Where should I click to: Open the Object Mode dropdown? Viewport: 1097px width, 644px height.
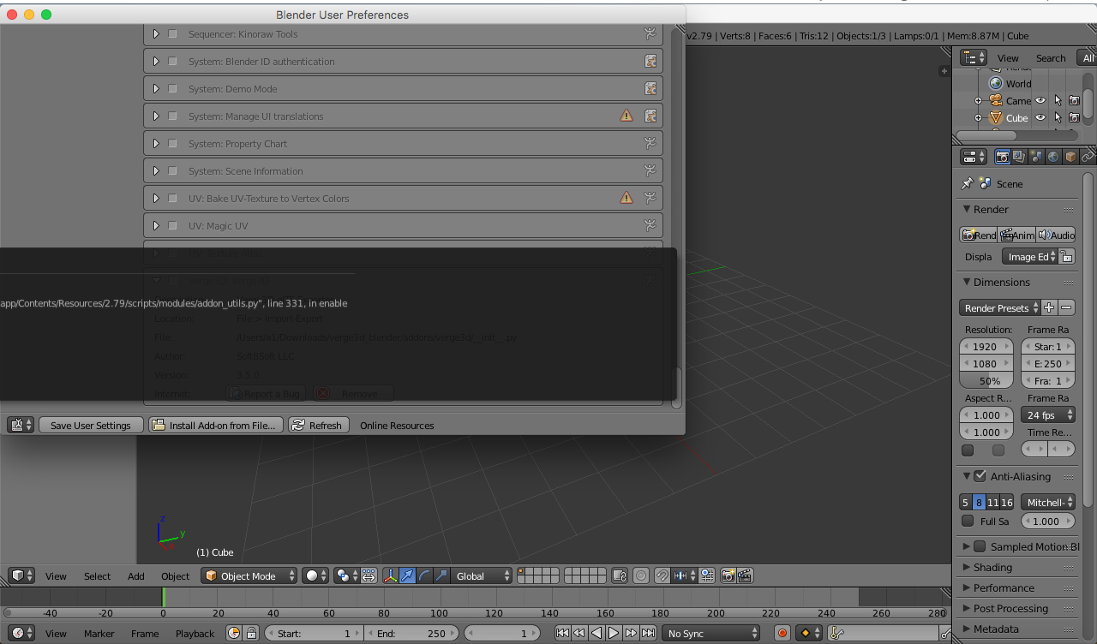[249, 575]
